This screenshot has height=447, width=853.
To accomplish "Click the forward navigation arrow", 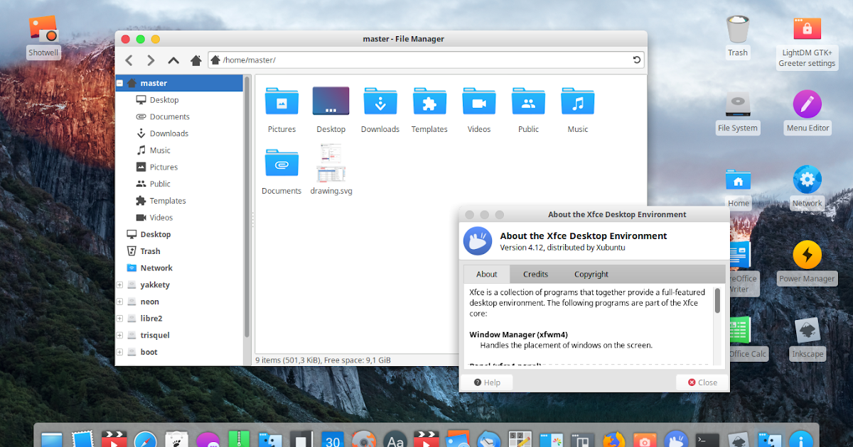I will tap(151, 60).
